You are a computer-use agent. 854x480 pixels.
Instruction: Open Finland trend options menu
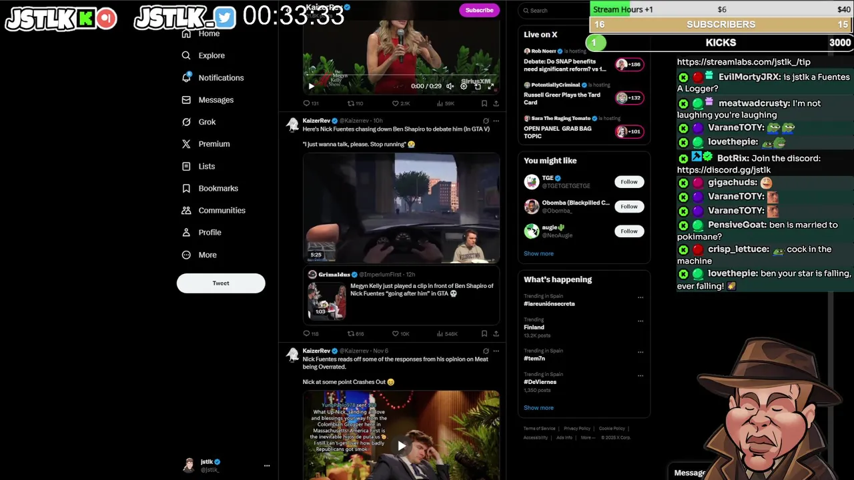(640, 321)
